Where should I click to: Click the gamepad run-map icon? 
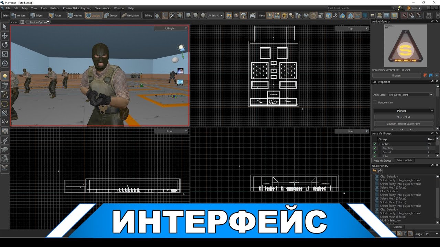(x=252, y=15)
